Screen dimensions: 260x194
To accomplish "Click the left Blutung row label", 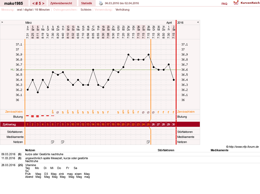I will 18,117.
